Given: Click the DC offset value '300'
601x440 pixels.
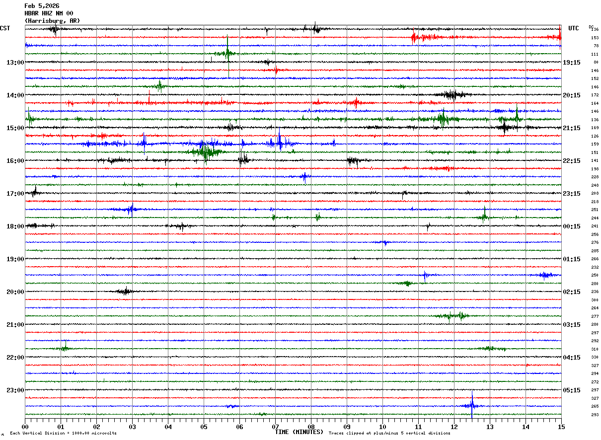Looking at the screenshot, I should 595,300.
